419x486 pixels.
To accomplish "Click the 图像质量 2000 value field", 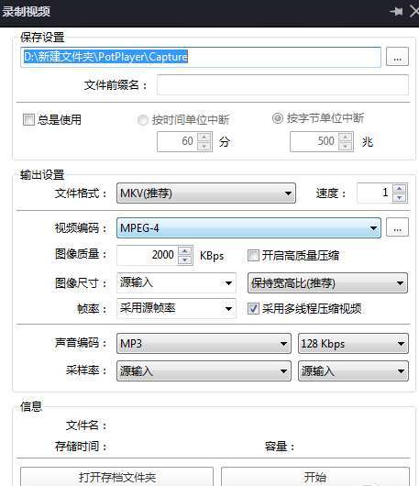I will click(x=148, y=255).
